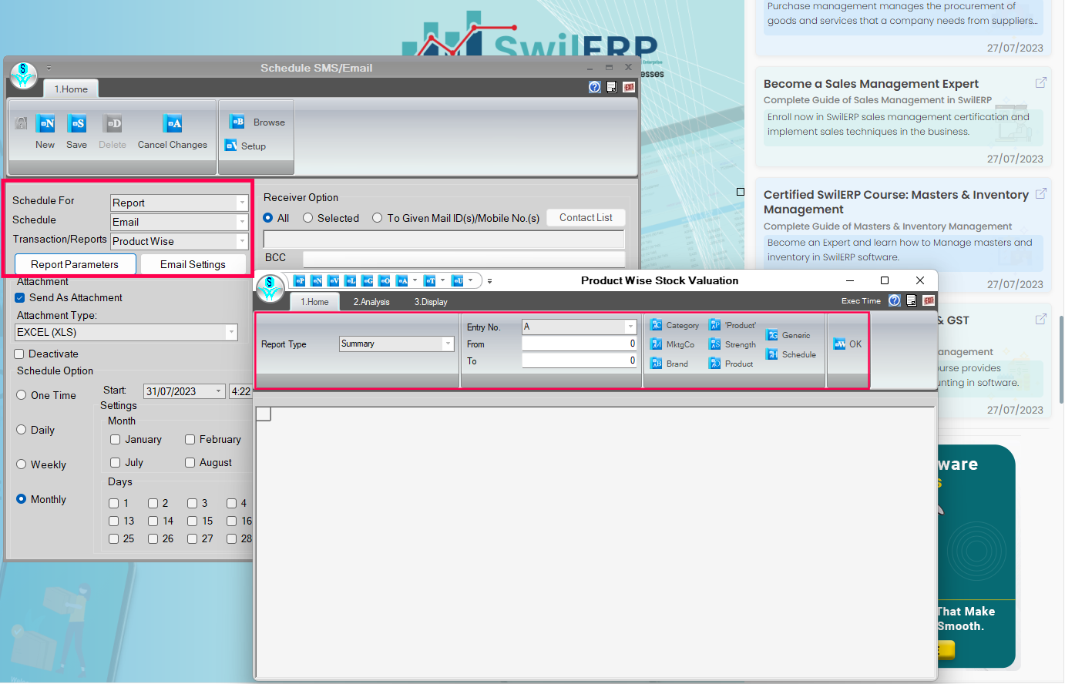Open the SwilERP application logo button in Schedule window

[24, 75]
